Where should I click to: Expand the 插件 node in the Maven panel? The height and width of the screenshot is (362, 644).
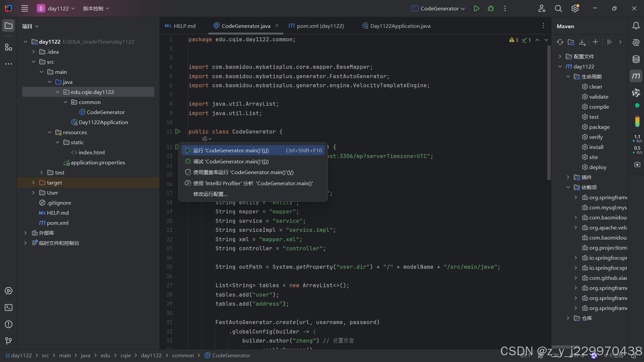tap(568, 177)
